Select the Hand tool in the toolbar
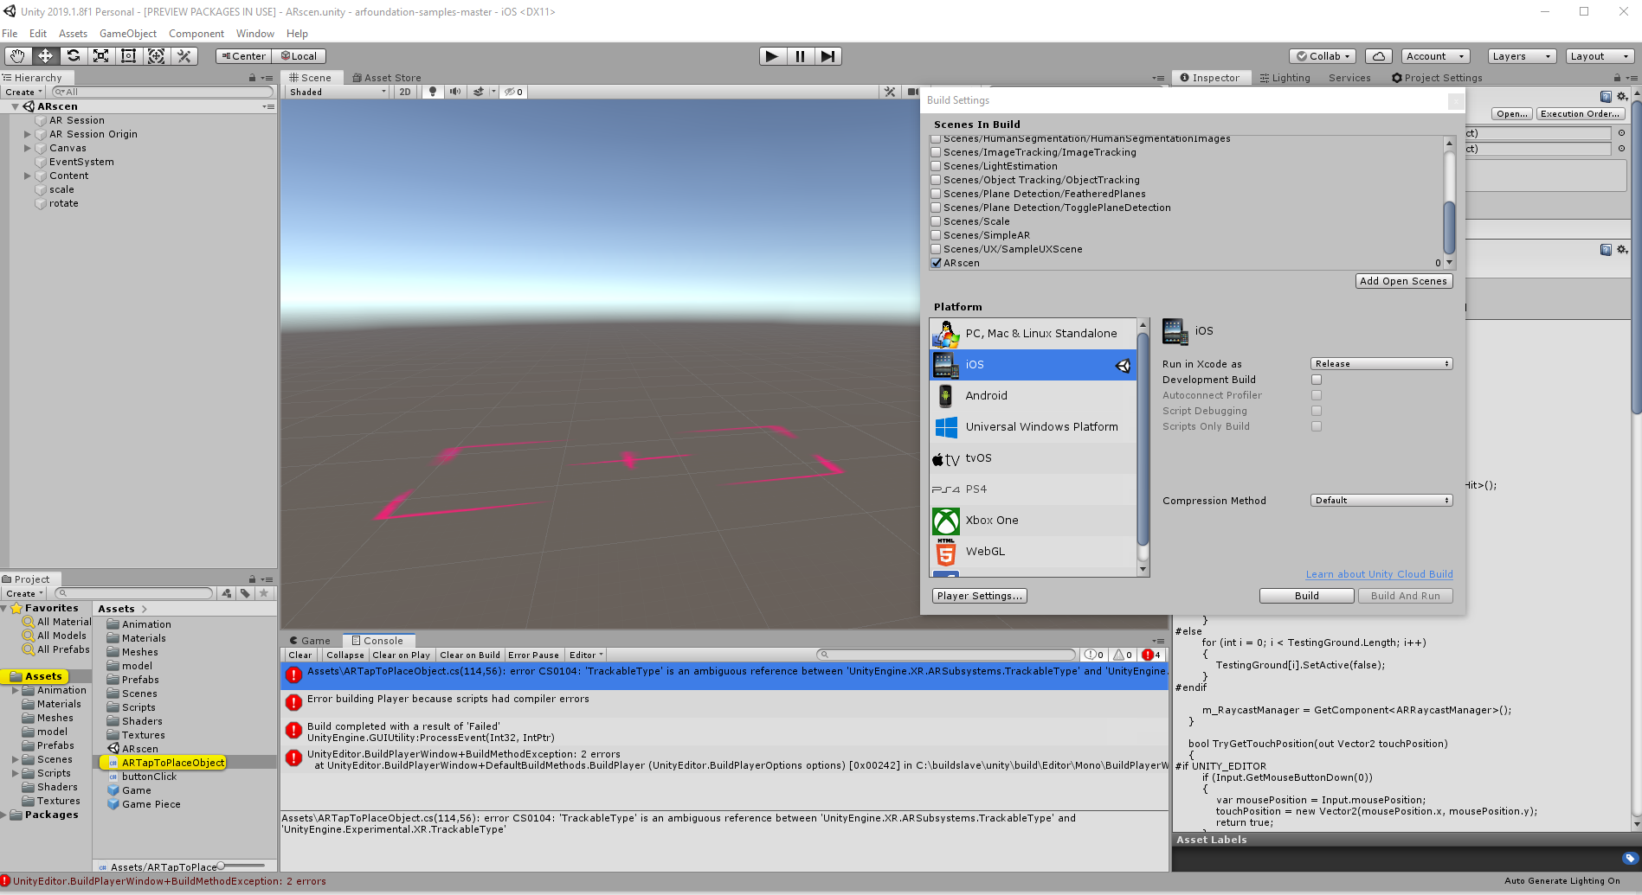 16,55
